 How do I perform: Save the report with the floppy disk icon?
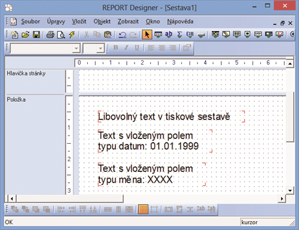coord(36,35)
